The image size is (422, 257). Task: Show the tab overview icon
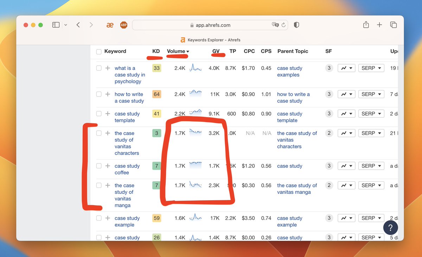394,25
